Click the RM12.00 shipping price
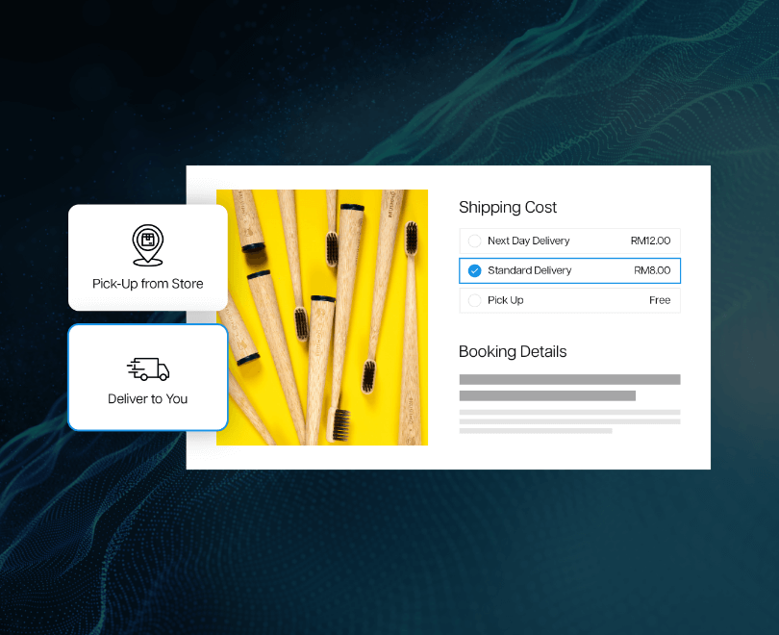779x635 pixels. pos(650,241)
